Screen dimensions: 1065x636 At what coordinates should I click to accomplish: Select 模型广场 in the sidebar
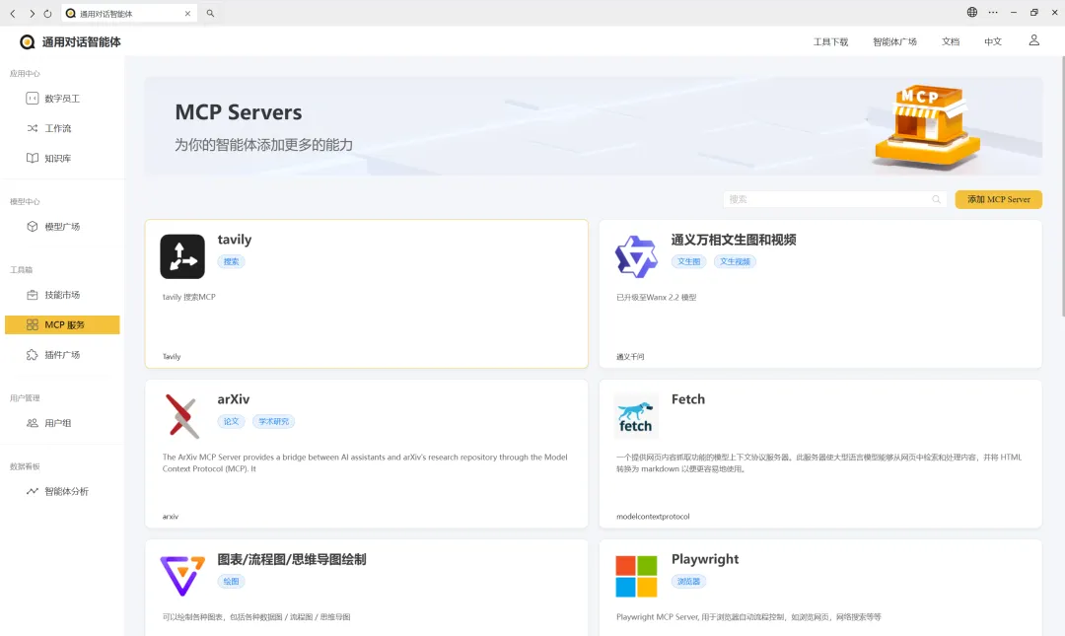point(62,226)
